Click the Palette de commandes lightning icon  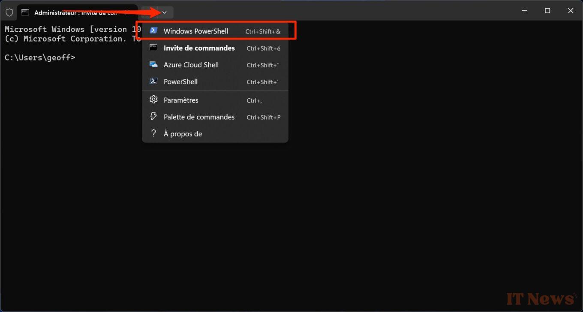tap(153, 116)
